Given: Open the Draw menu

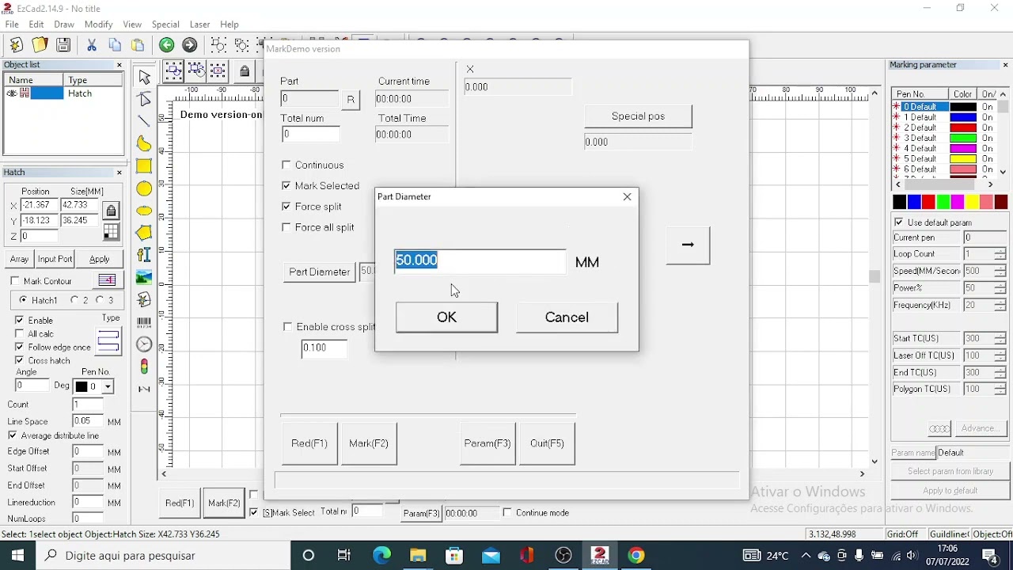Looking at the screenshot, I should (64, 25).
